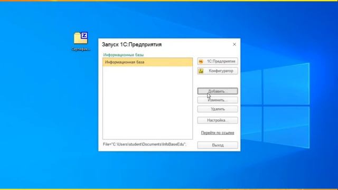338x190 pixels.
Task: Delete the infobase with Удалить
Action: pos(218,109)
